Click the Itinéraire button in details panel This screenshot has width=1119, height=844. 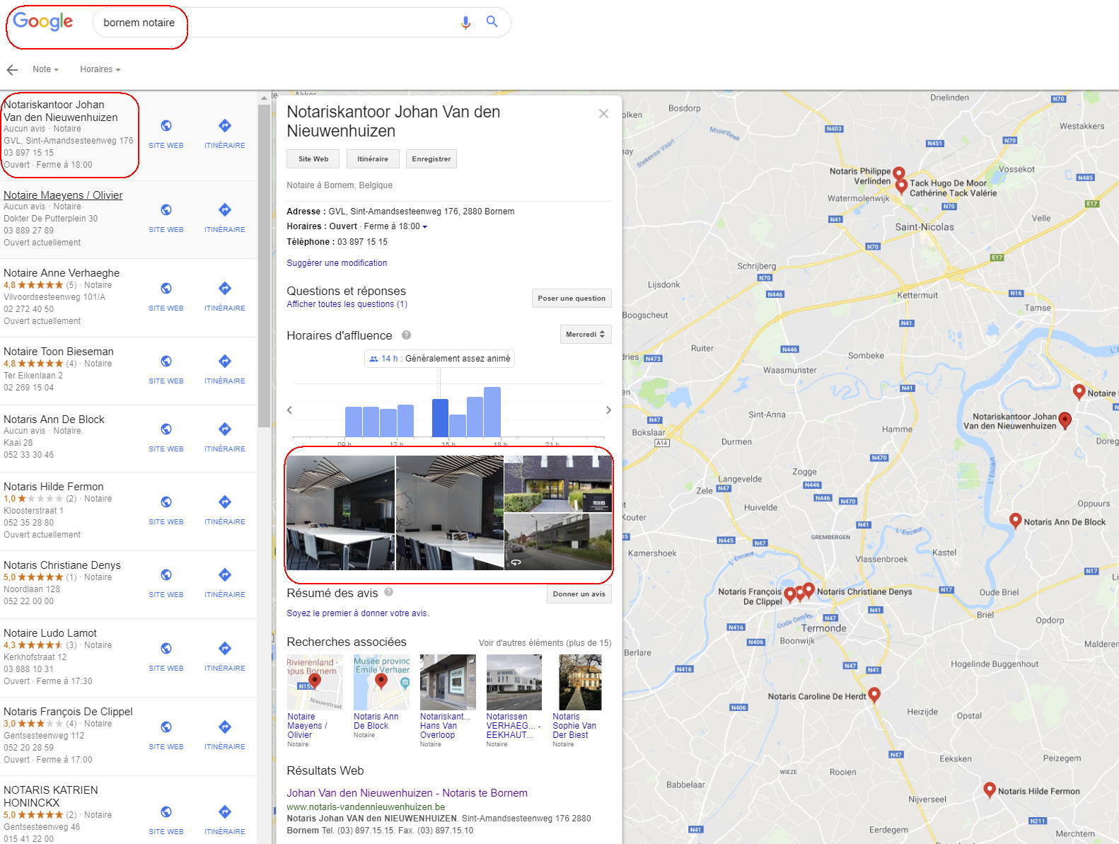(x=373, y=158)
